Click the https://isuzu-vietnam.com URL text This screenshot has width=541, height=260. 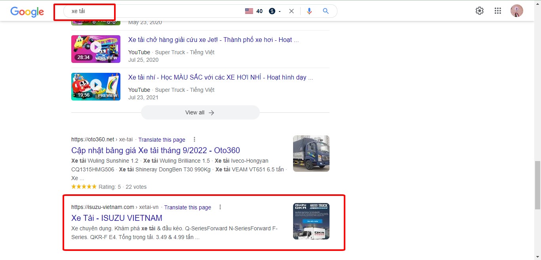coord(103,207)
